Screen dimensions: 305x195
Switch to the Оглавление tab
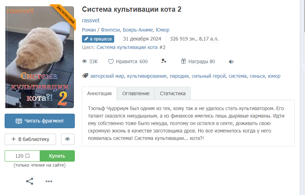136,93
